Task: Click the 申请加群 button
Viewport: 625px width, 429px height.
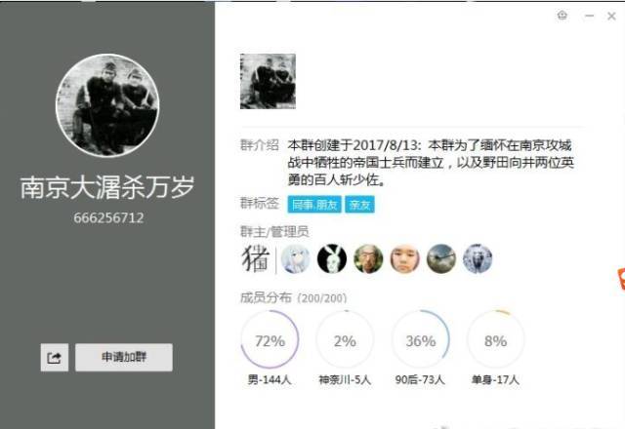Action: (124, 358)
